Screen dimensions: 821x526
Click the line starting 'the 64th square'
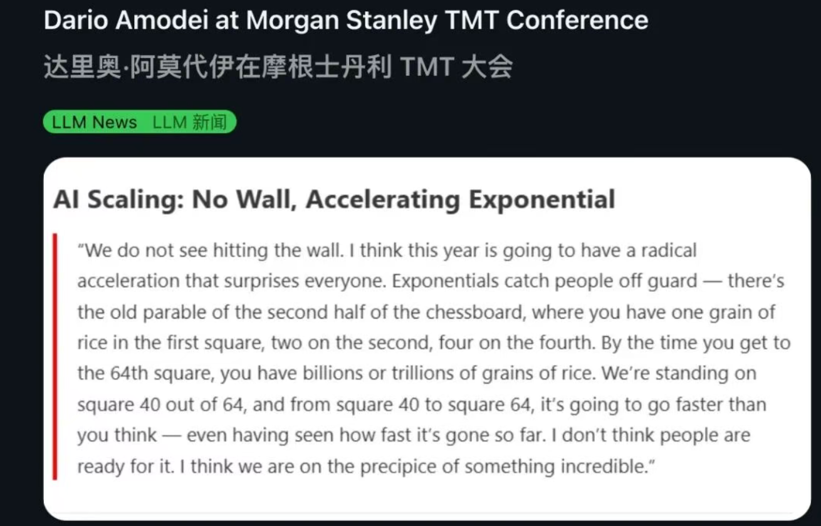[417, 374]
